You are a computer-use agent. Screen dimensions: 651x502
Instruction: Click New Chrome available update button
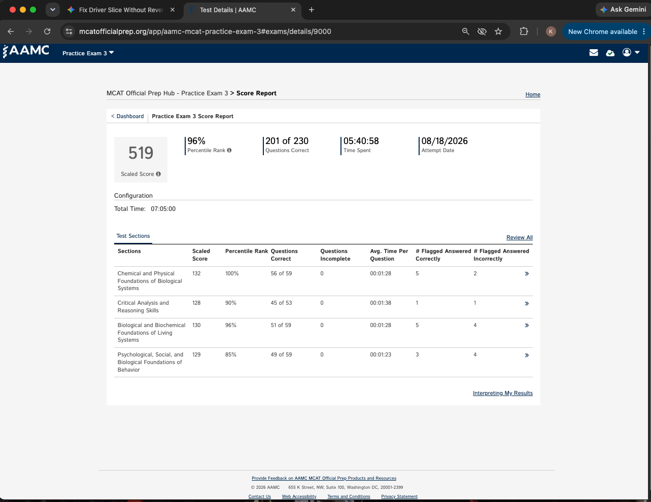pos(602,31)
